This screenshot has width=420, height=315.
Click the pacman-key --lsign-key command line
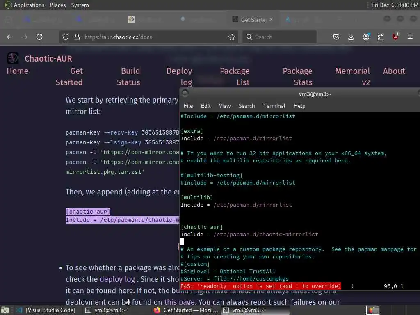[x=122, y=142]
